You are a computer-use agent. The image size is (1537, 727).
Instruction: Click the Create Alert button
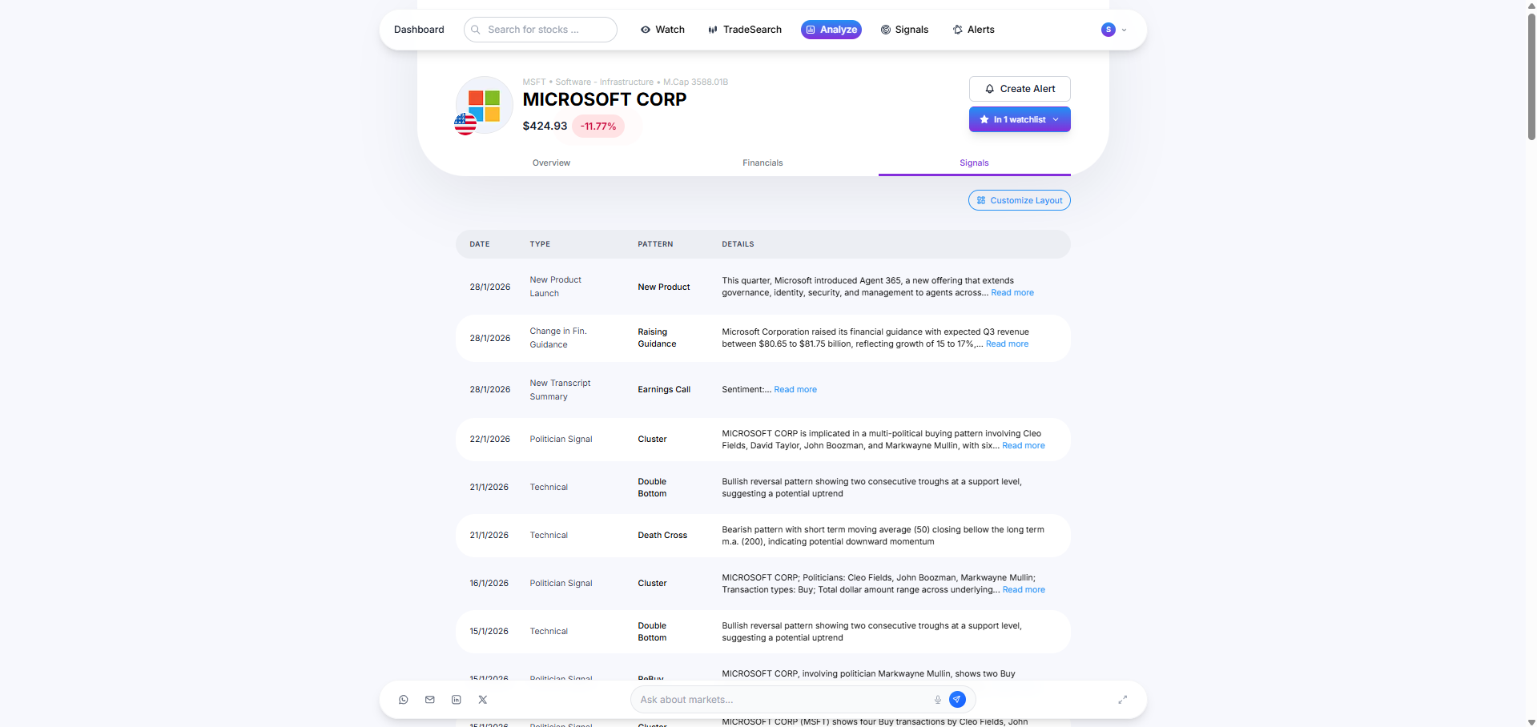tap(1019, 89)
